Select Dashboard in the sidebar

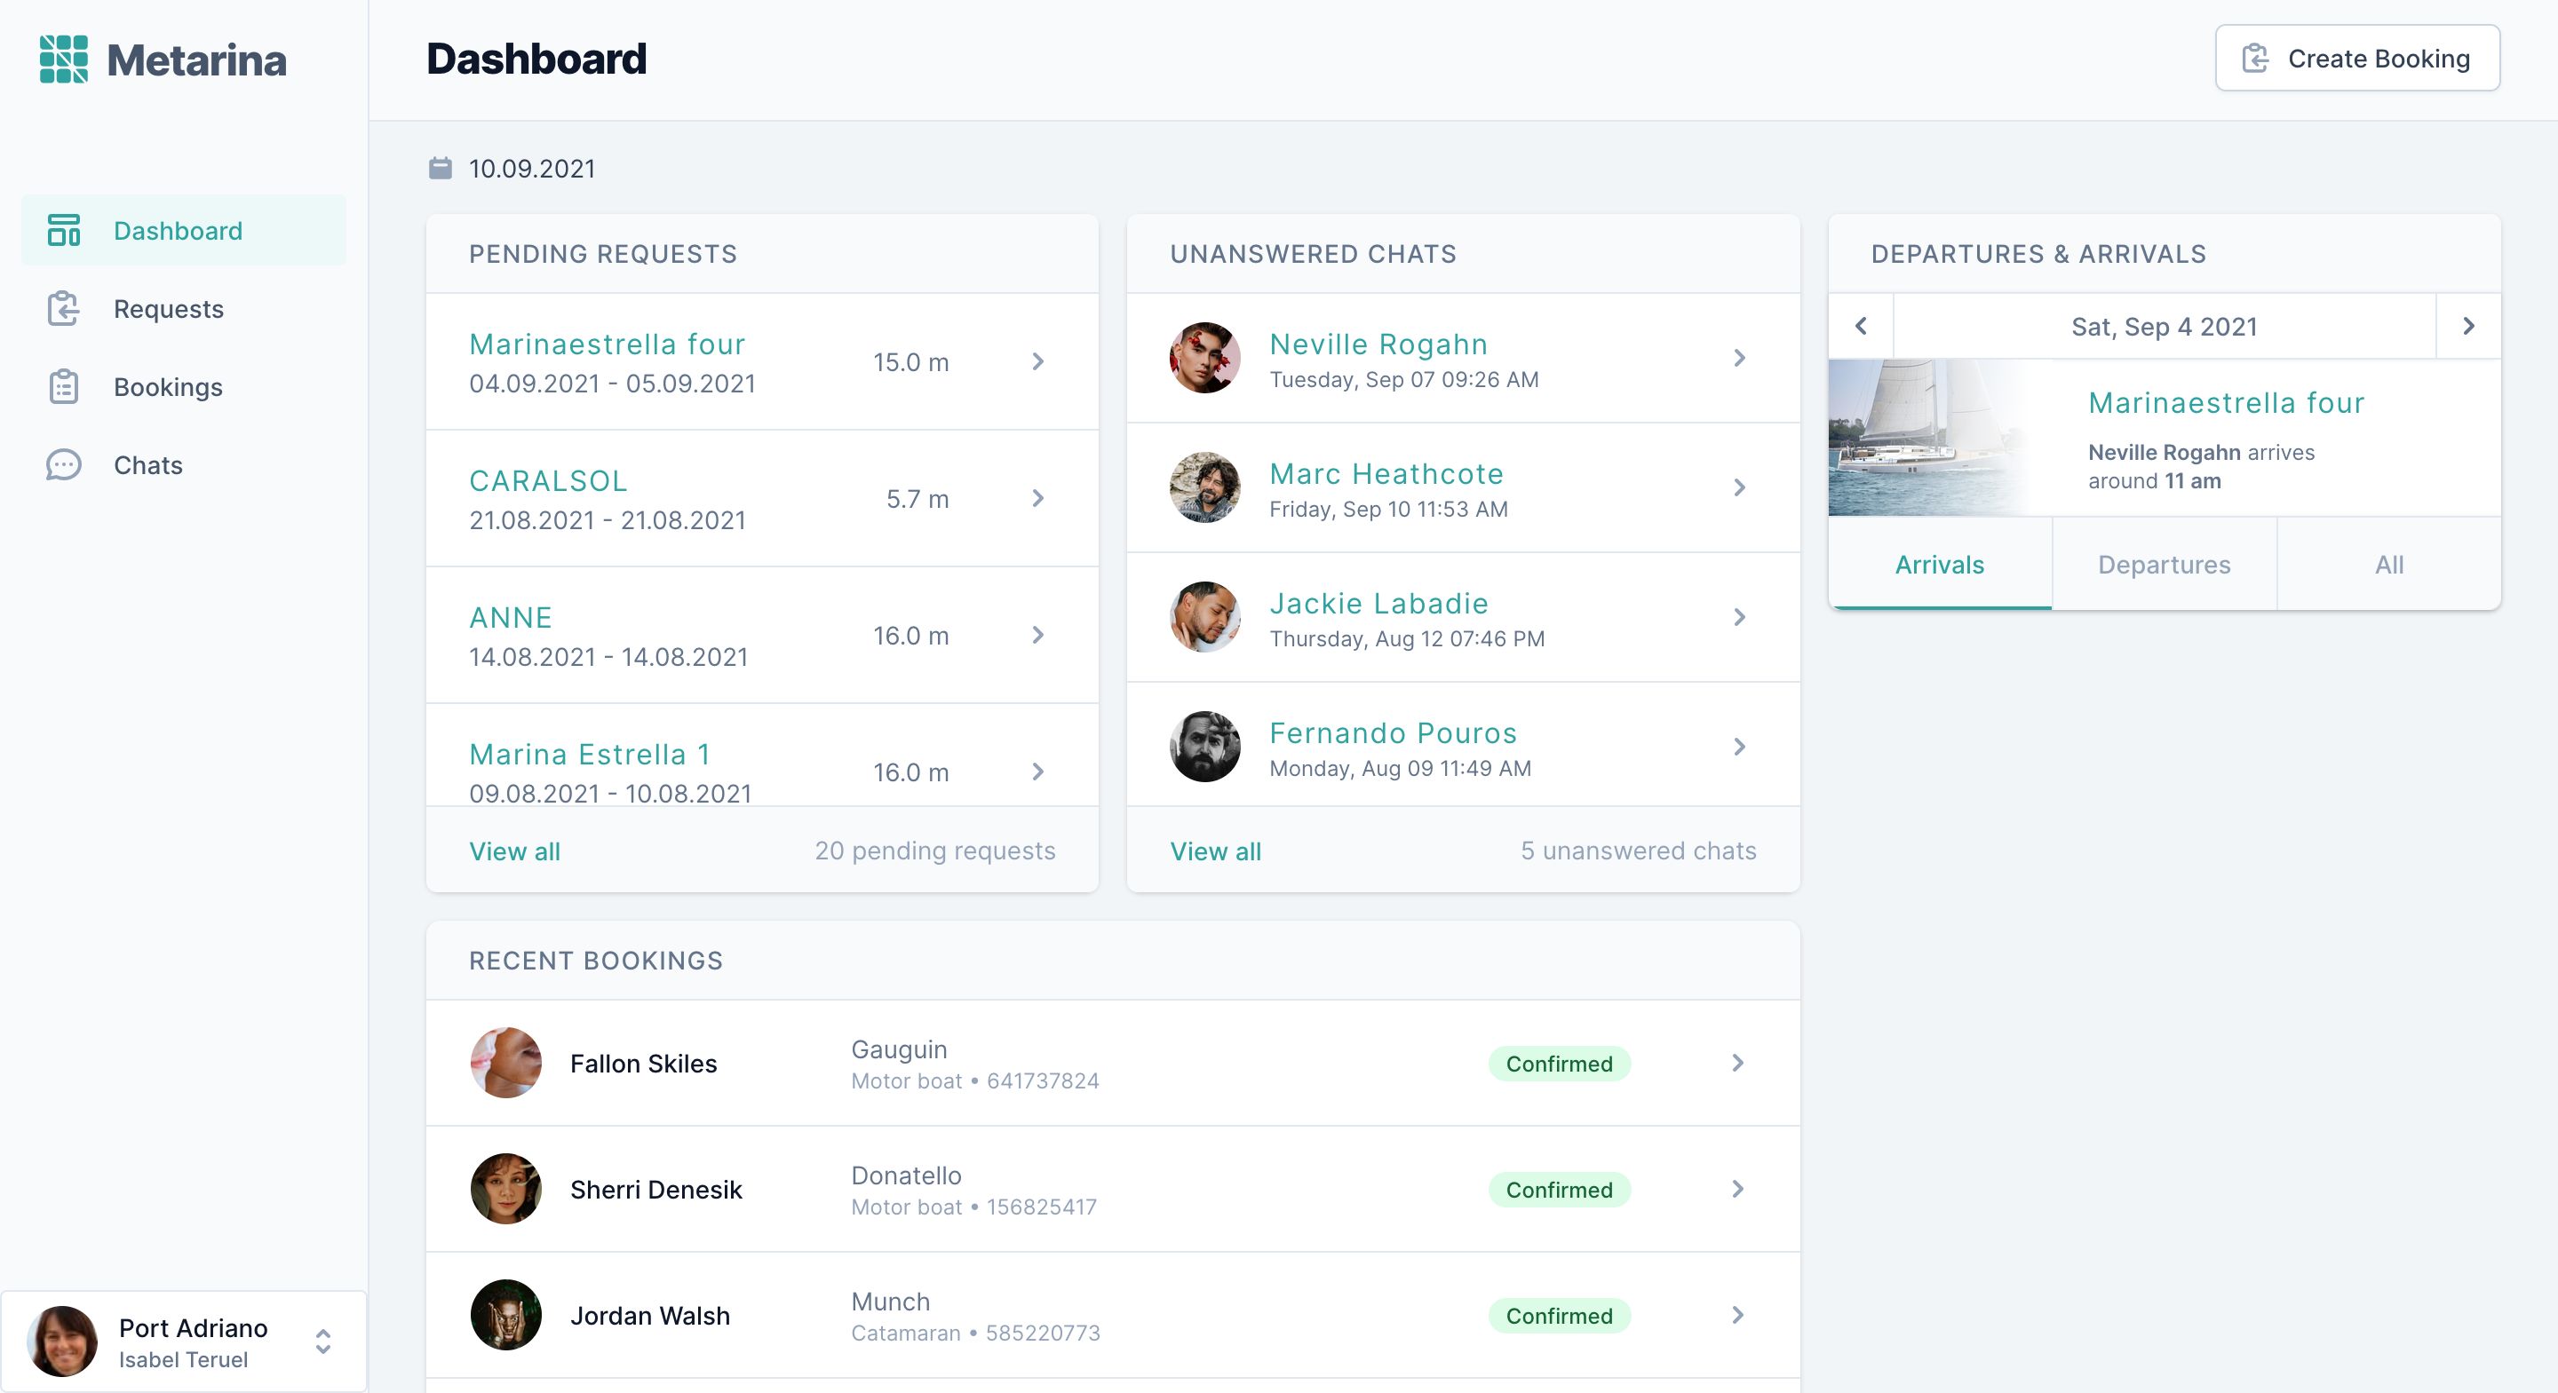[x=184, y=230]
